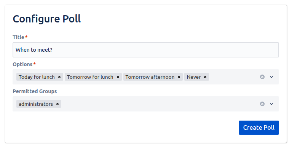Screen dimensions: 292x148
Task: Expand the Permitted Groups dropdown chevron
Action: coord(271,104)
